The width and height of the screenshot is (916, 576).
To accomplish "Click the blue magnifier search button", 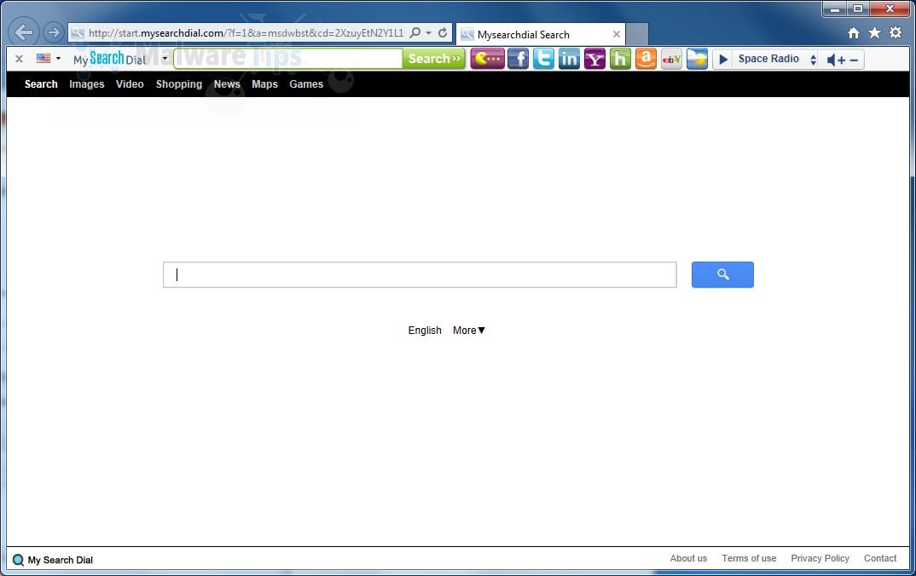I will [x=722, y=274].
